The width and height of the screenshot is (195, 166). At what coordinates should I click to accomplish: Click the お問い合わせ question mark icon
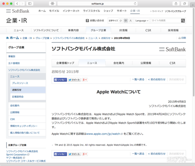pyautogui.click(x=87, y=21)
